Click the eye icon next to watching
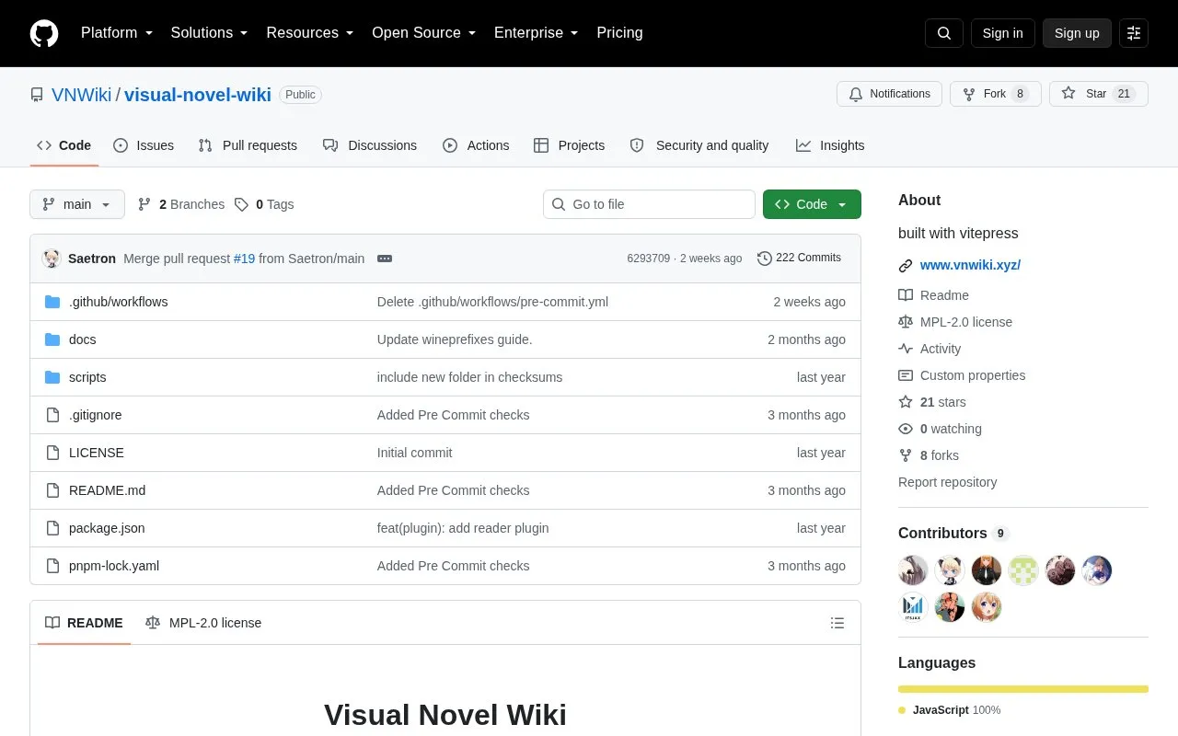 coord(906,429)
